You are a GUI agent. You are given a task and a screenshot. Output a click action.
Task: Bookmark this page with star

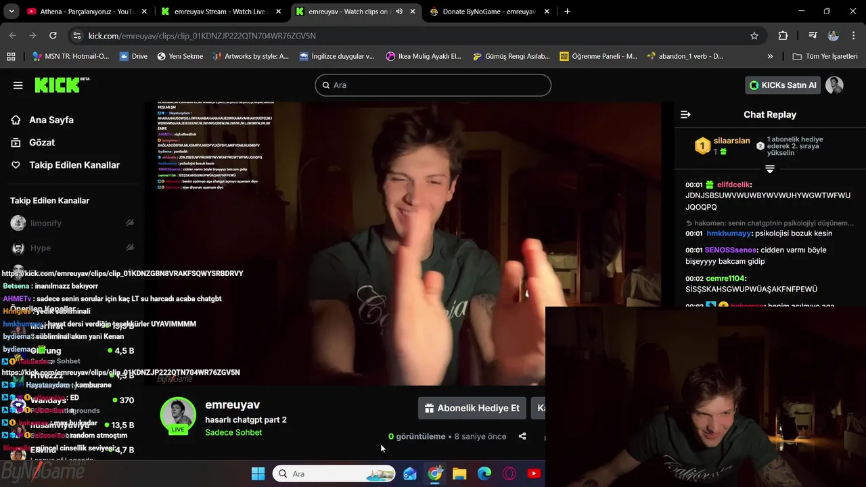click(x=754, y=36)
